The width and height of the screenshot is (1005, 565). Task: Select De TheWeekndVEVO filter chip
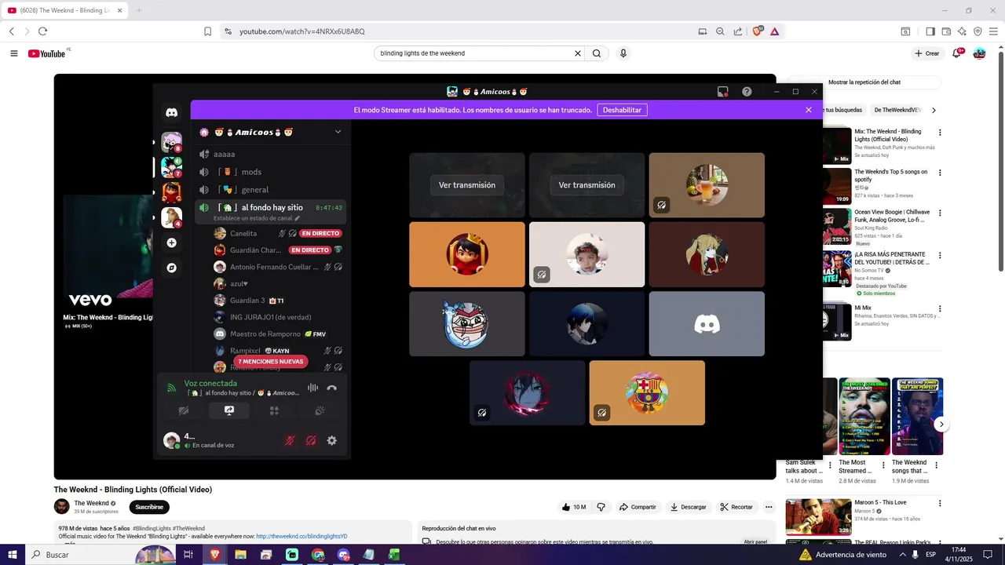tap(897, 110)
